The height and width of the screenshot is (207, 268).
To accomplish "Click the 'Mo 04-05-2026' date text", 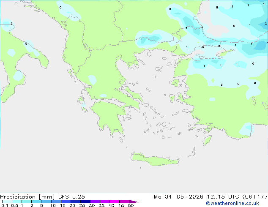I will coord(179,197).
